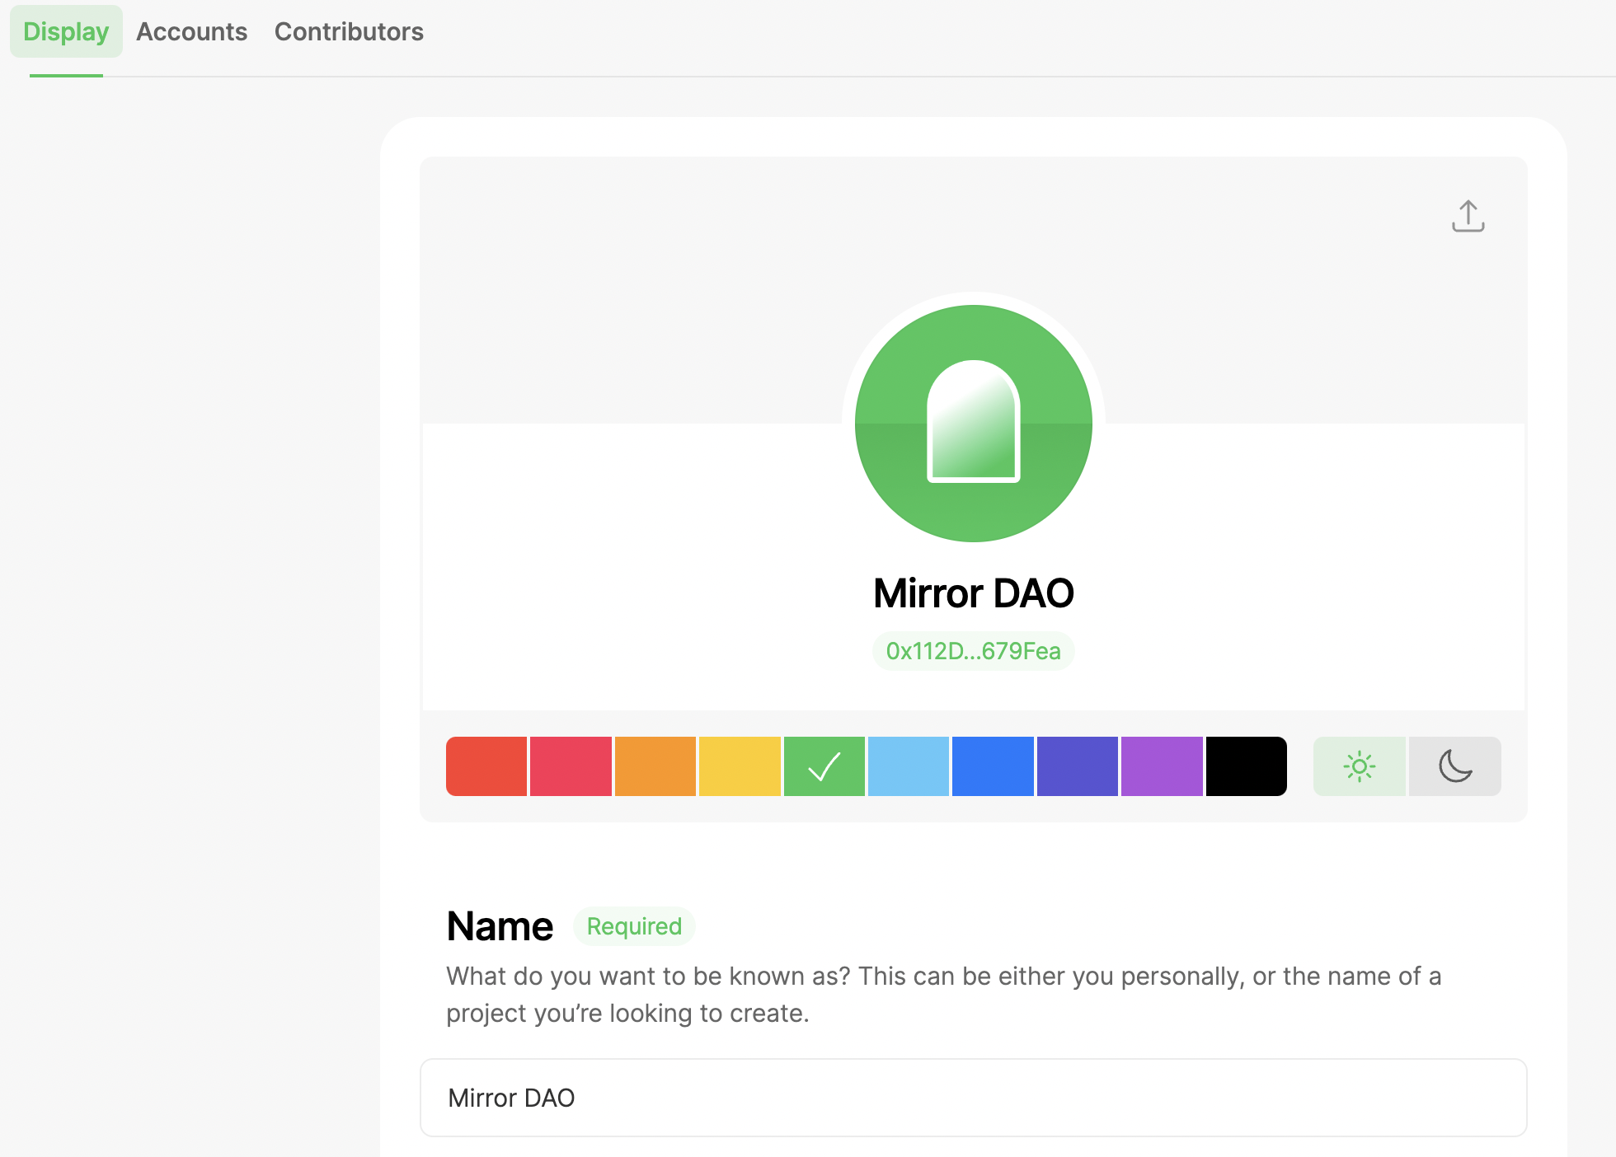Click the 0x112D...679Fea address badge
This screenshot has width=1616, height=1157.
pyautogui.click(x=974, y=651)
